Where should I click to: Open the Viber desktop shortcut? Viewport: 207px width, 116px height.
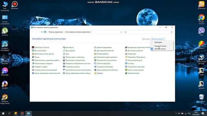[x=201, y=32]
